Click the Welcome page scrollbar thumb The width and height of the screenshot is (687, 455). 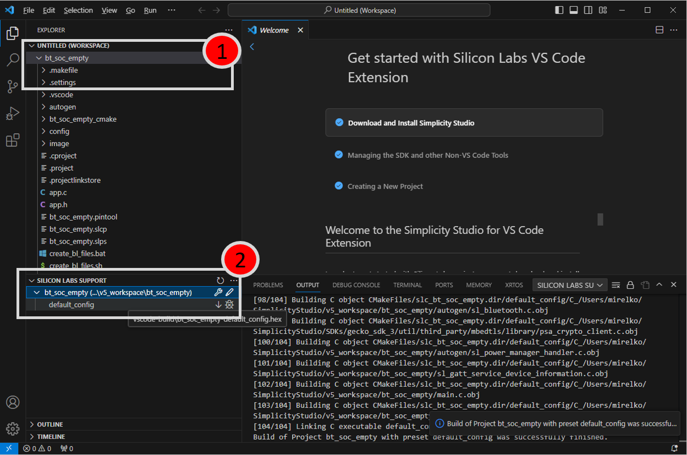coord(600,219)
